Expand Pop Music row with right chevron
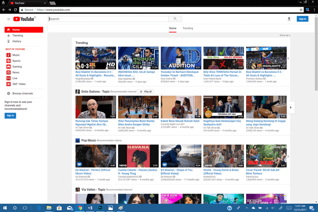The height and width of the screenshot is (212, 318). [x=288, y=156]
